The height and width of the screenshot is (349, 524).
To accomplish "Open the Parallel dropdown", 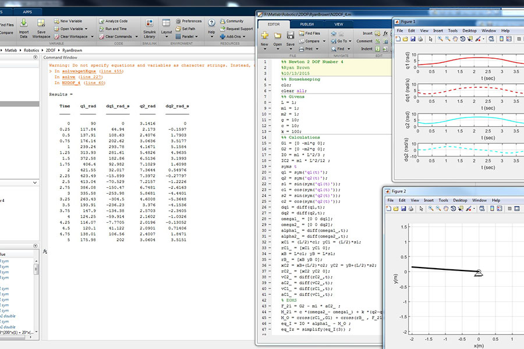I will [x=186, y=37].
